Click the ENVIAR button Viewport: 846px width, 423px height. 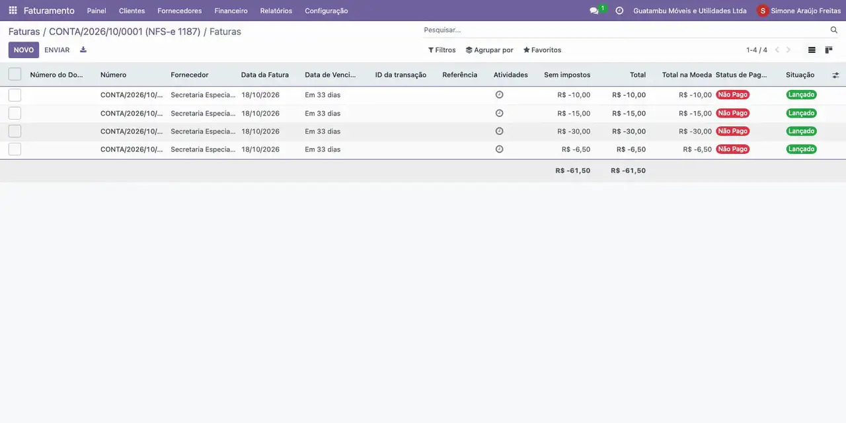point(57,50)
